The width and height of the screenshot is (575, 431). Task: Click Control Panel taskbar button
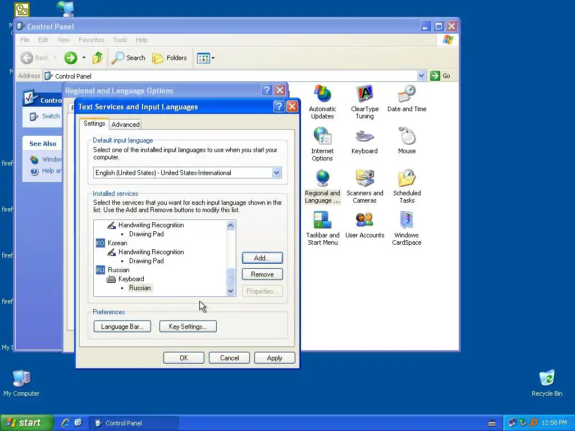(134, 423)
